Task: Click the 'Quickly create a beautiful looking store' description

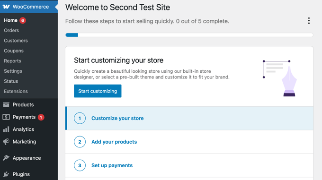Action: pos(152,74)
